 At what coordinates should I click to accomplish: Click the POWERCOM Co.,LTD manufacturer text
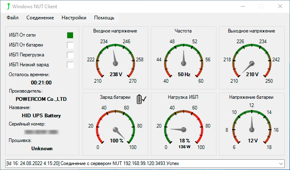(41, 99)
